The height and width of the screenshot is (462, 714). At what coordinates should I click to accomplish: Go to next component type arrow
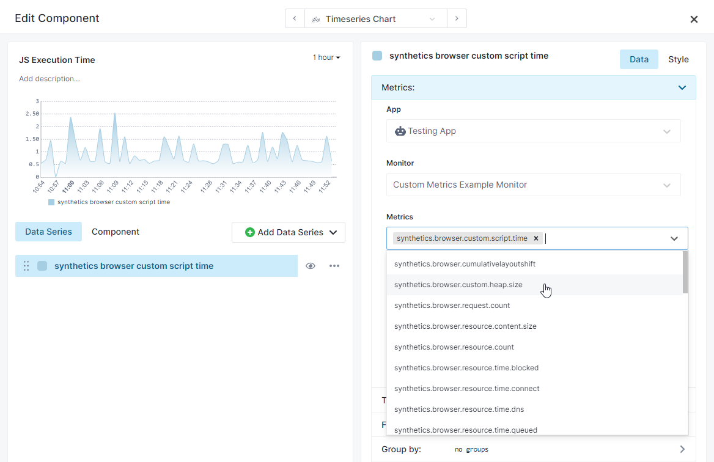click(457, 19)
